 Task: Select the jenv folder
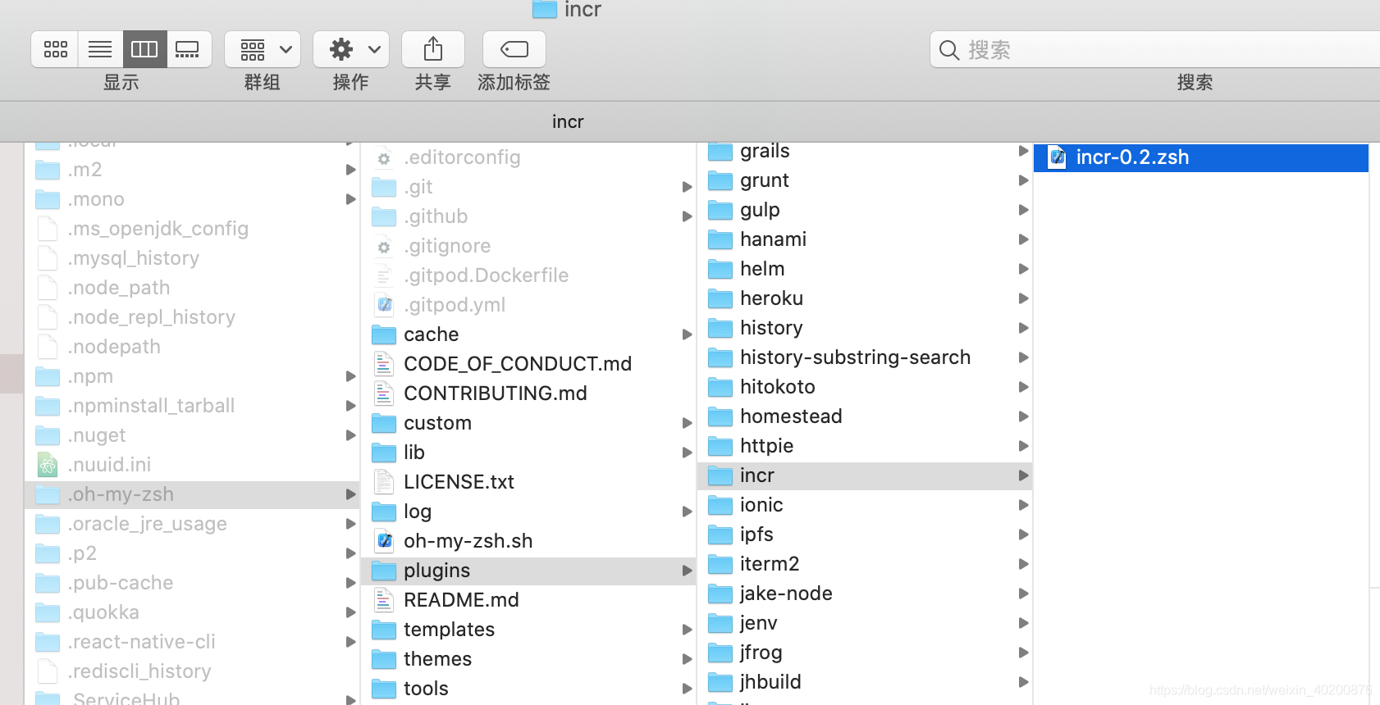pos(866,623)
